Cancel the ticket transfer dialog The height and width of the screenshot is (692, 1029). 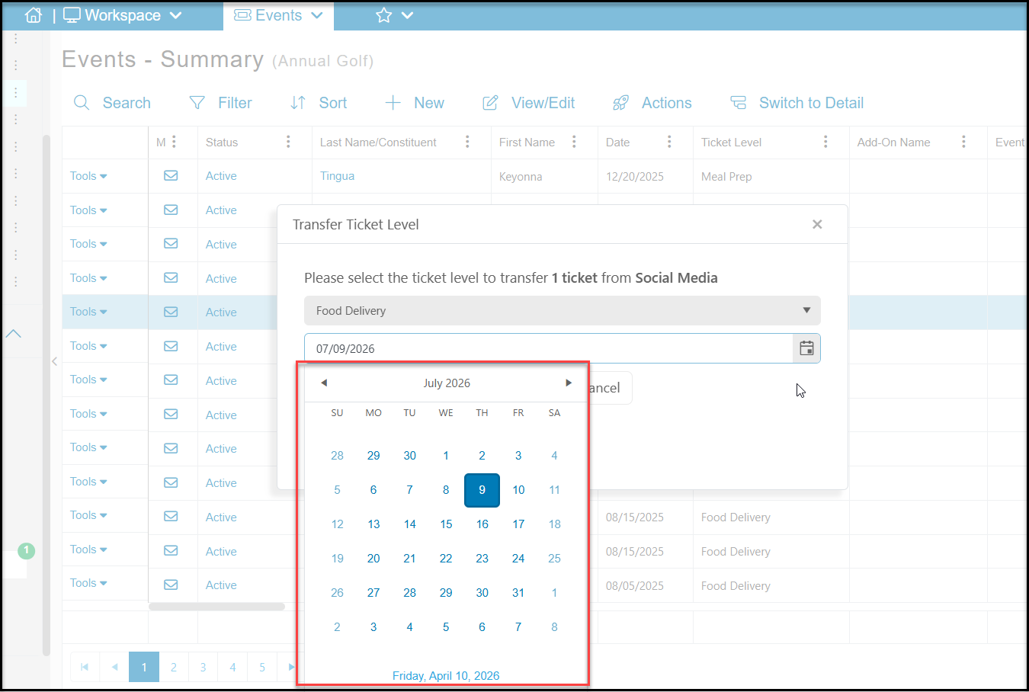pyautogui.click(x=609, y=388)
